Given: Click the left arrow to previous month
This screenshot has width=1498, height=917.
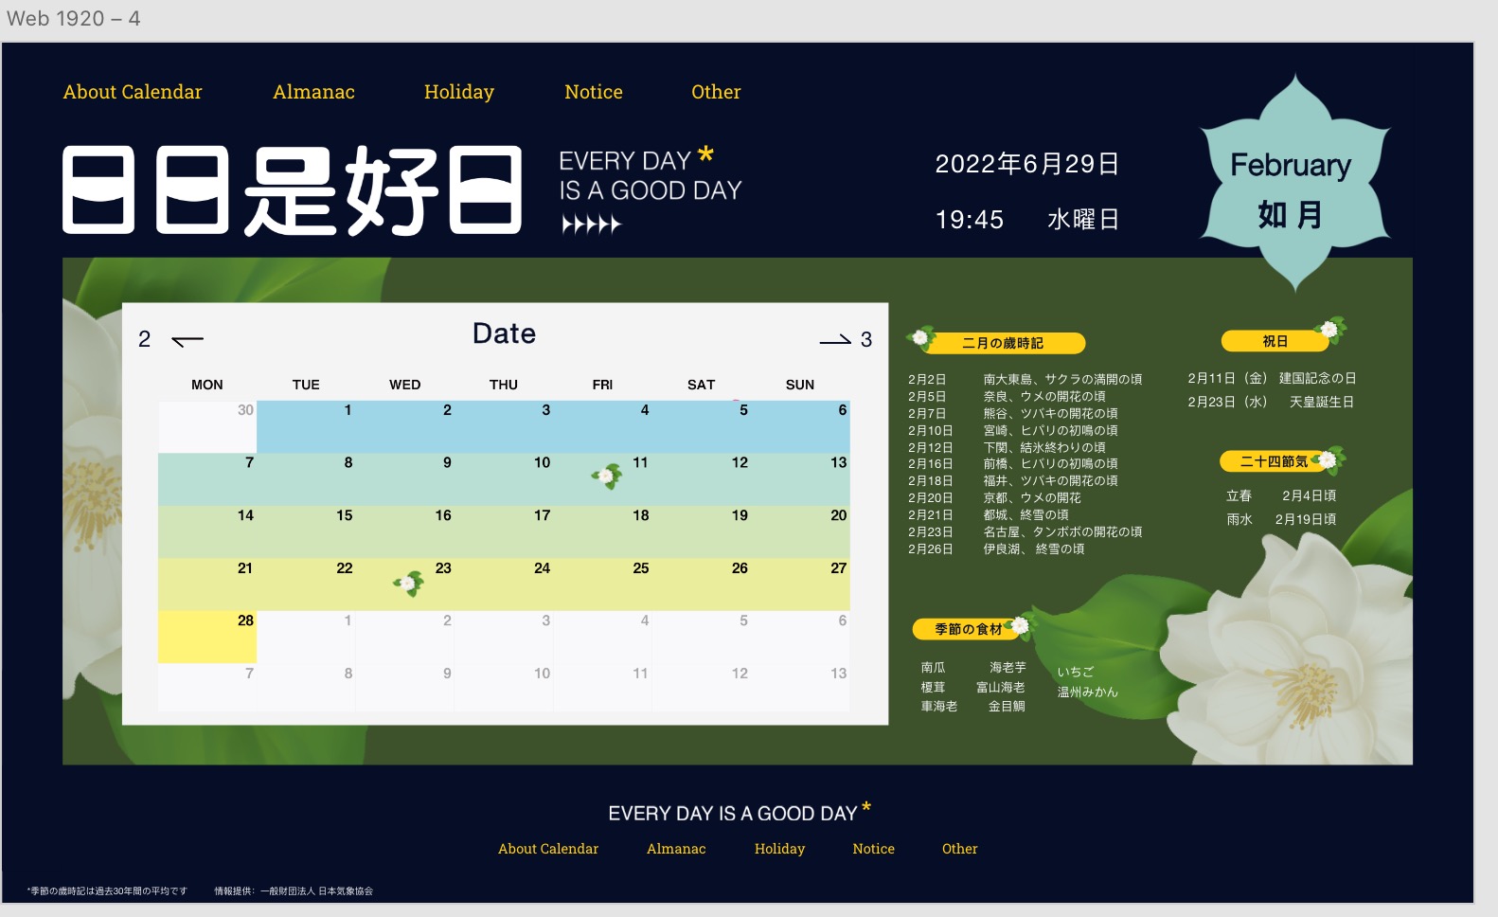Looking at the screenshot, I should [x=187, y=340].
